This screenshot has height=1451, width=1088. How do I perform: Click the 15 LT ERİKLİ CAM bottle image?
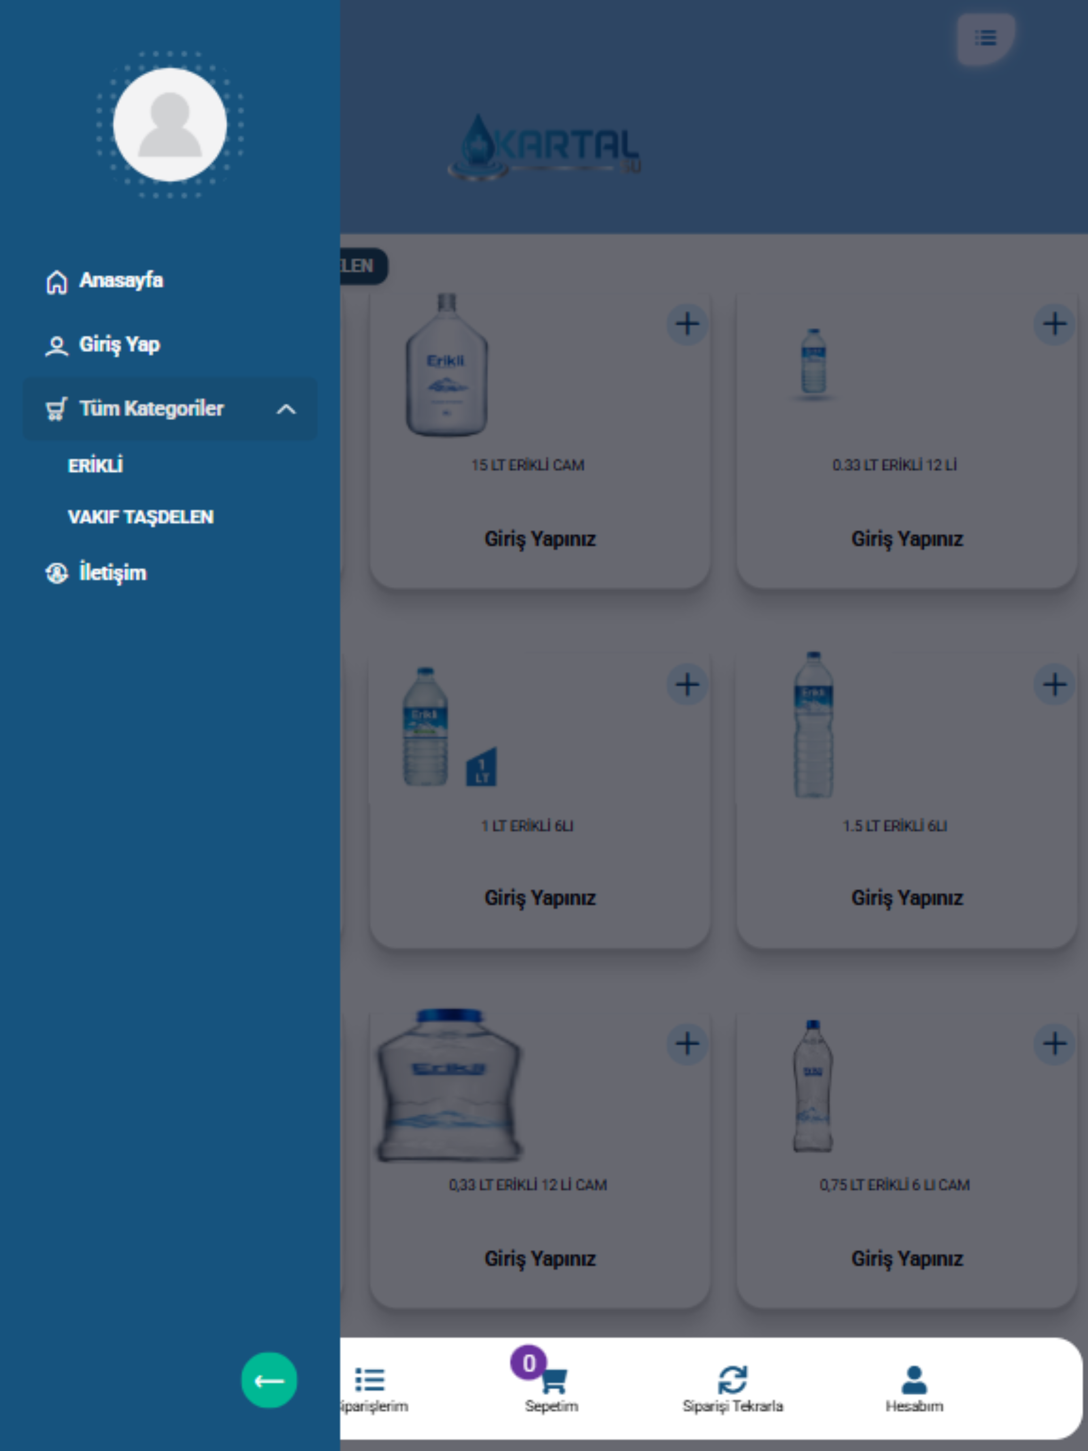click(447, 365)
